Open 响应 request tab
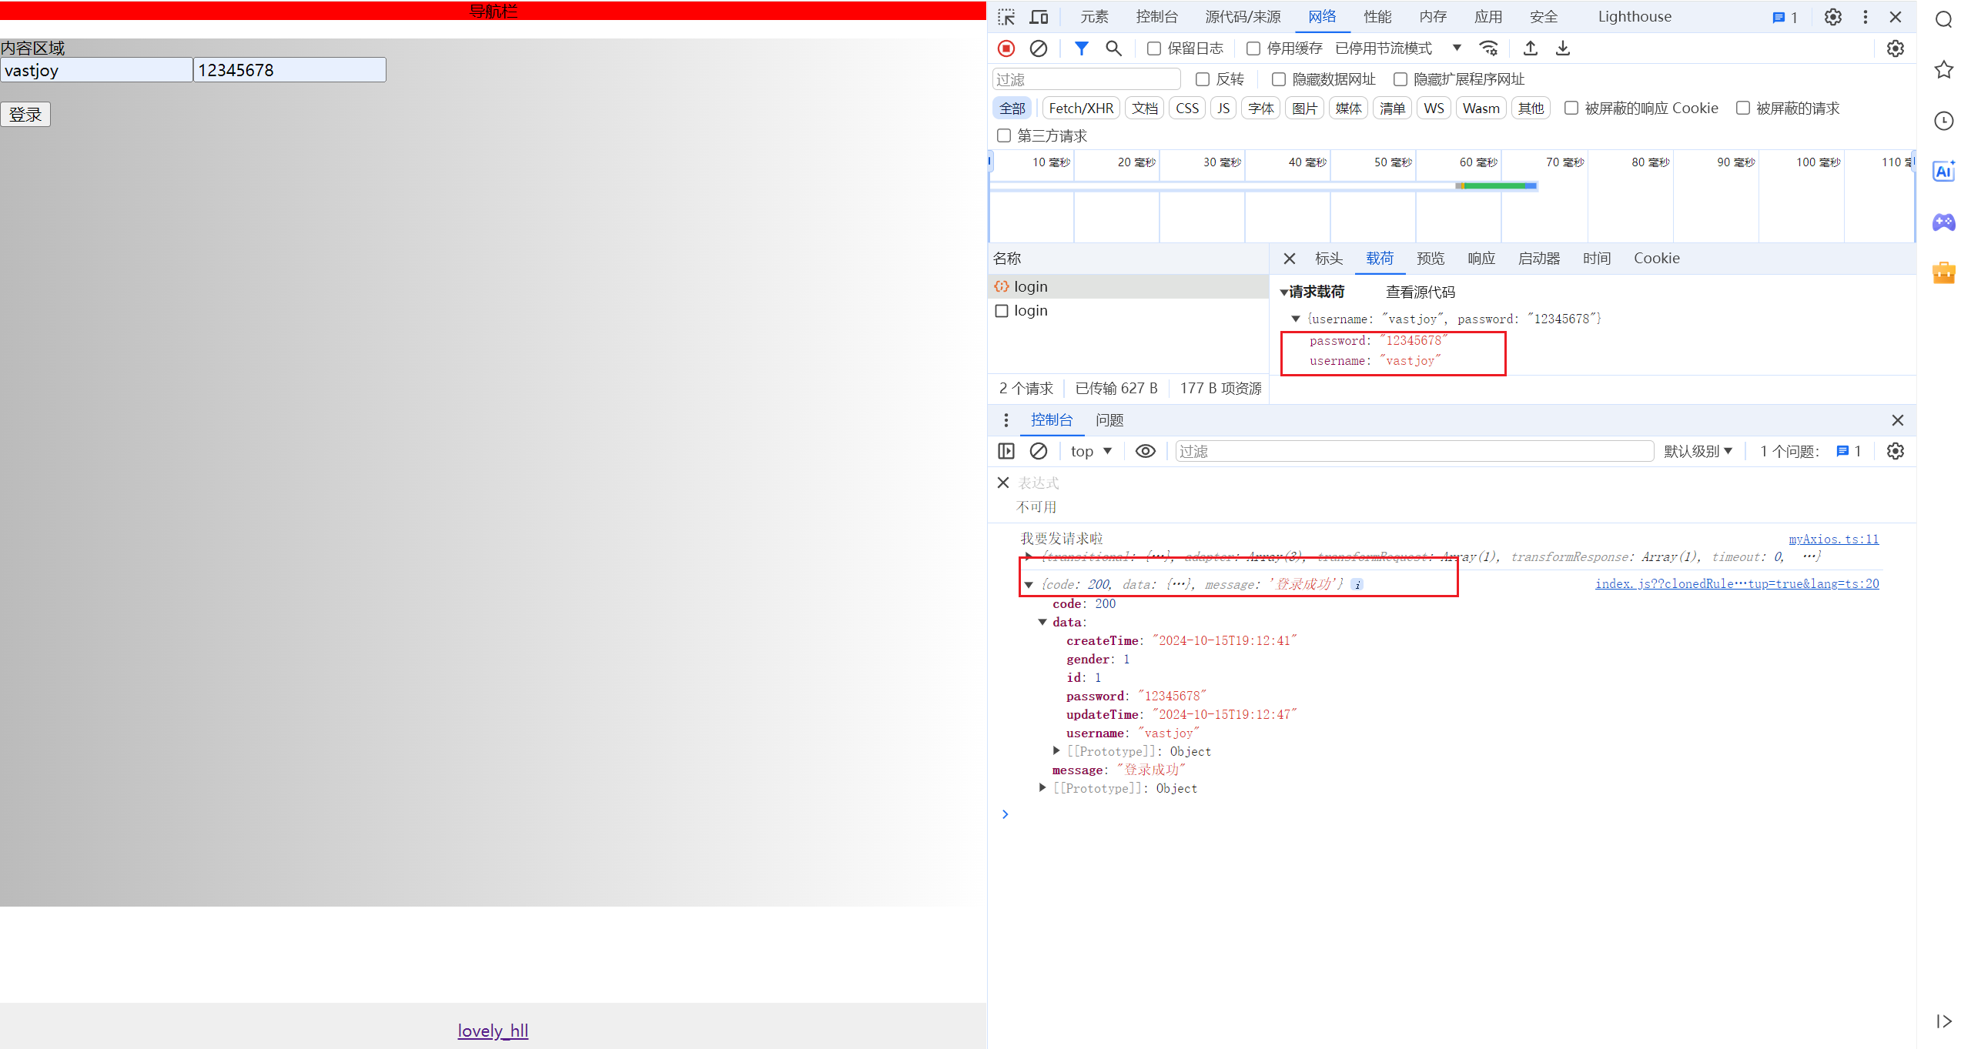 (1481, 259)
